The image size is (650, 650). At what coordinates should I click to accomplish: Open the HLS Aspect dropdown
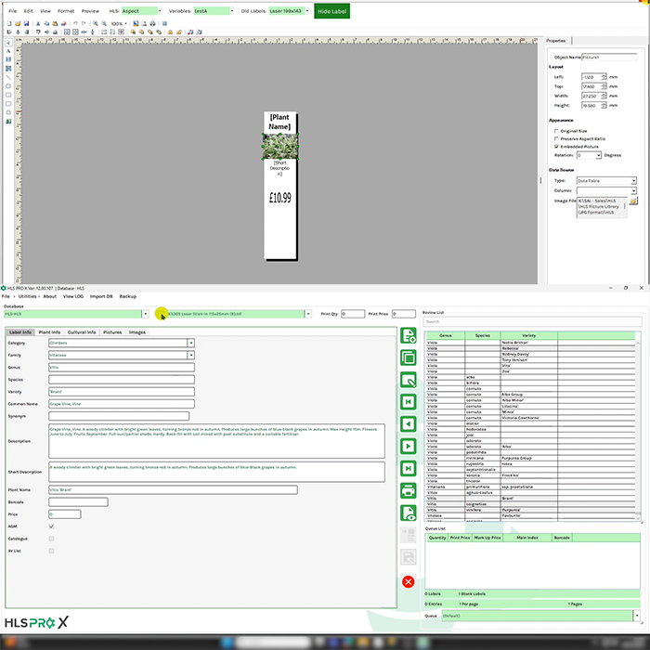click(160, 11)
